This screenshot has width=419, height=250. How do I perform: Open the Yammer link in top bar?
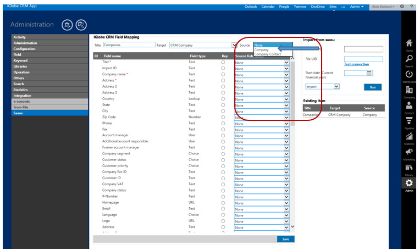point(300,7)
